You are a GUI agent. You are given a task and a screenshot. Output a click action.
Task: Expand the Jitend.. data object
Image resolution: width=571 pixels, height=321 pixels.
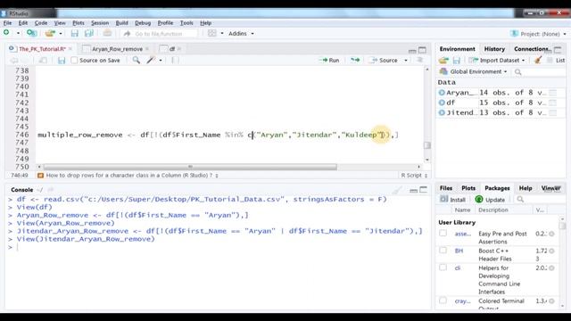point(442,112)
